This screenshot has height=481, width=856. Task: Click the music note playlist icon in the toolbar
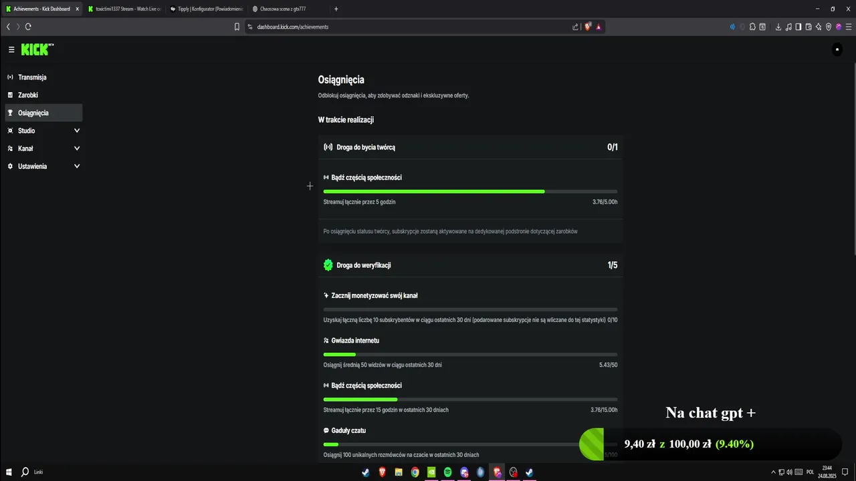788,27
